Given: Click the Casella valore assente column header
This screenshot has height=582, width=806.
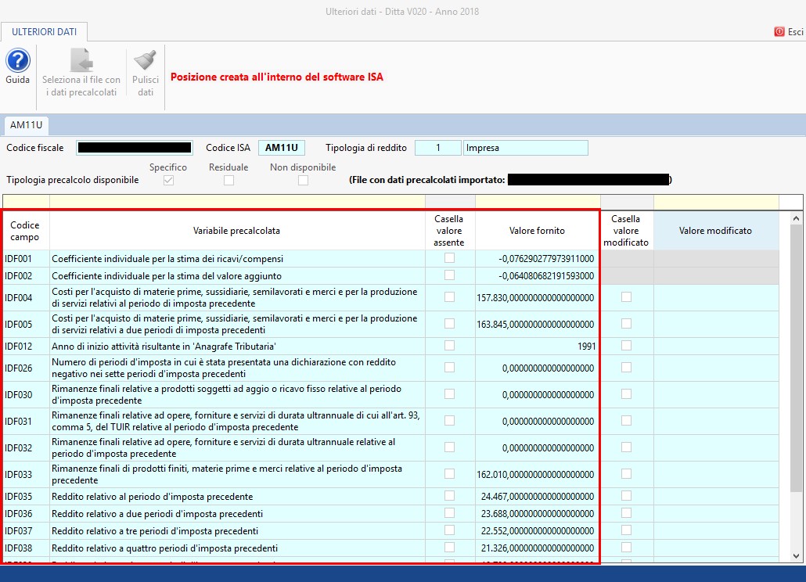Looking at the screenshot, I should coord(449,231).
